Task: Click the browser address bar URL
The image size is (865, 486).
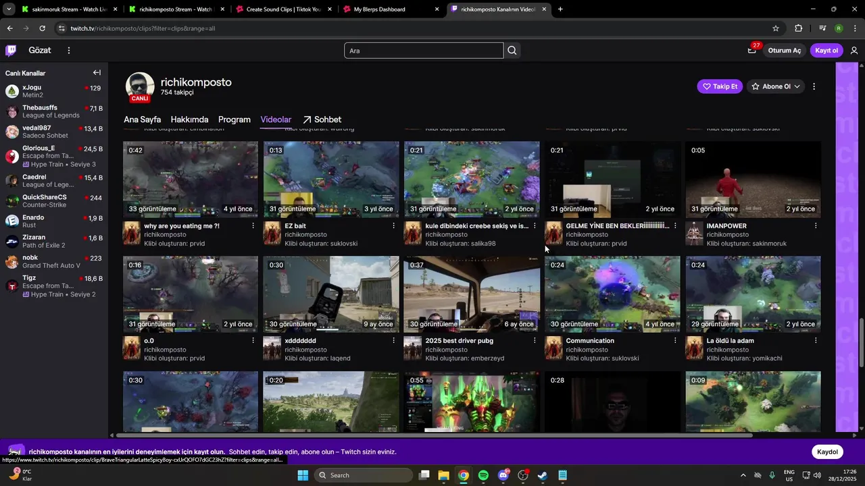Action: tap(143, 28)
